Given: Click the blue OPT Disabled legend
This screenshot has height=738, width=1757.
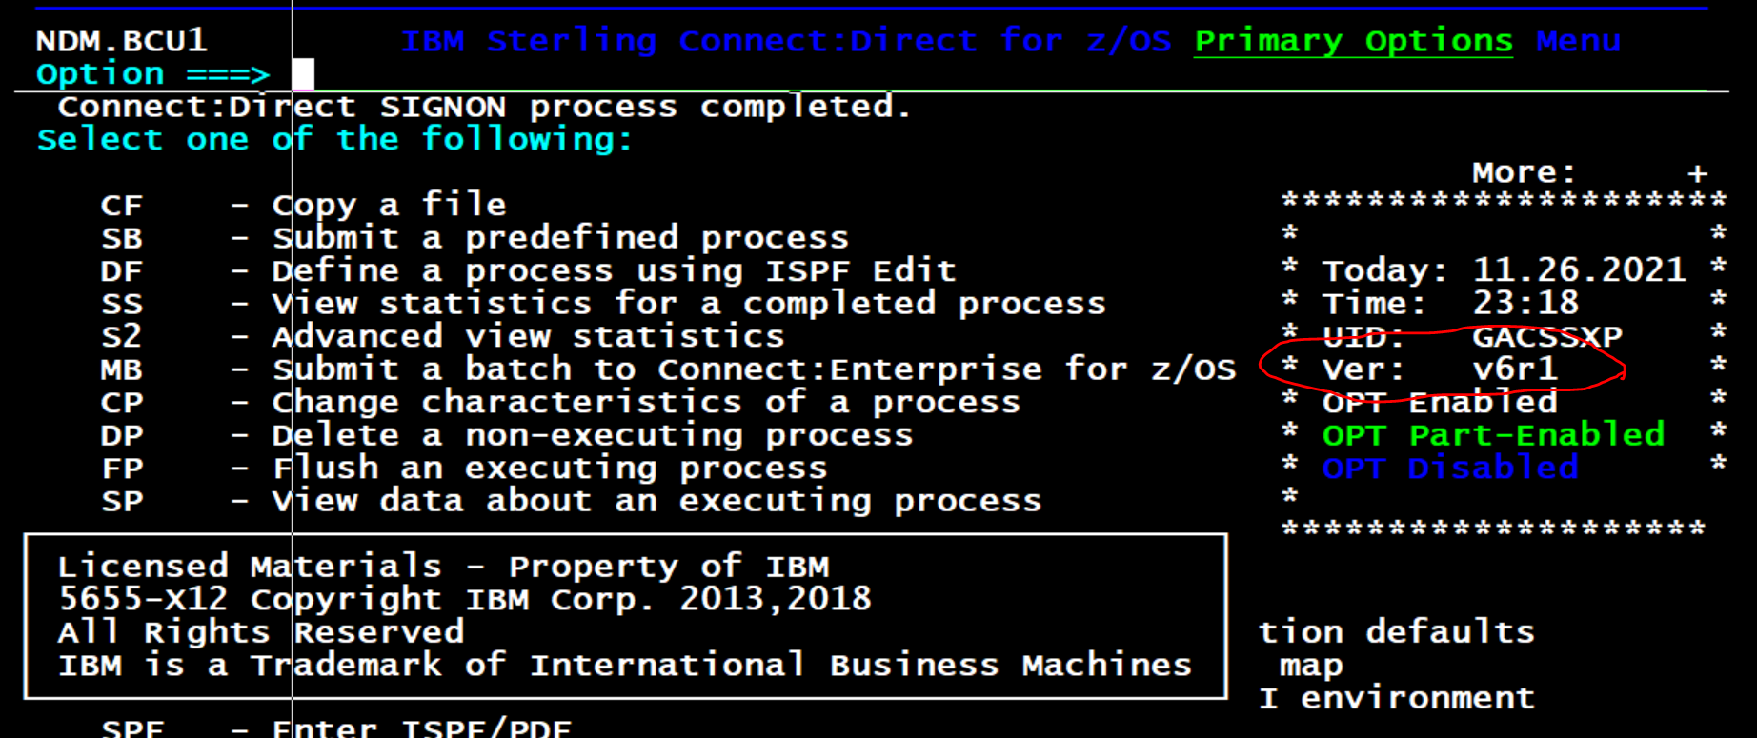Looking at the screenshot, I should tap(1449, 469).
